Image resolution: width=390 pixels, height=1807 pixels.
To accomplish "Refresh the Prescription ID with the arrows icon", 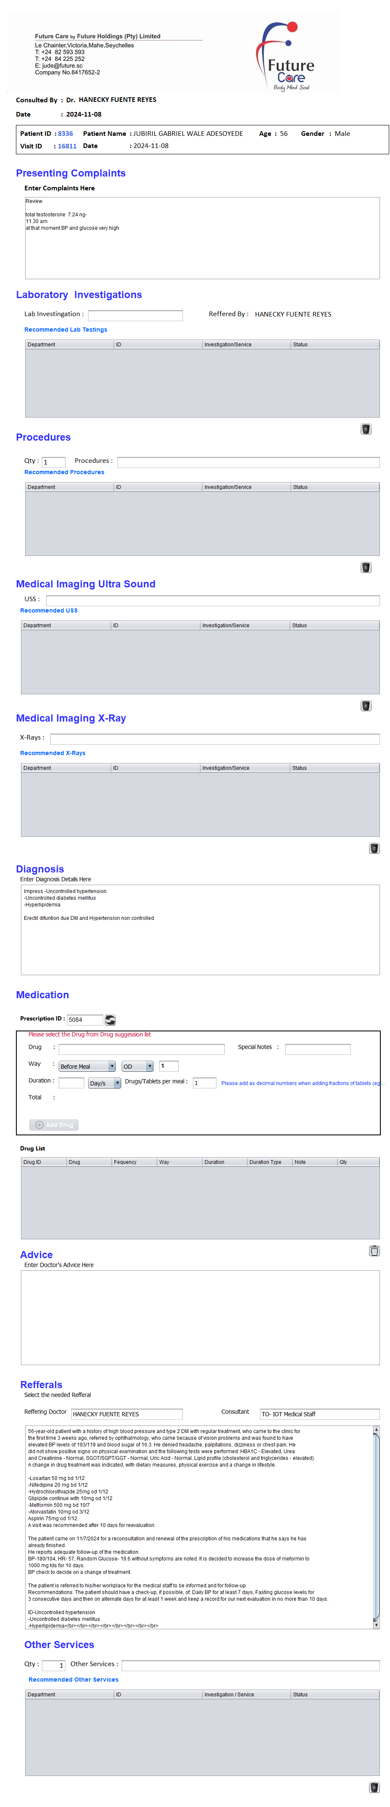I will pos(110,1020).
